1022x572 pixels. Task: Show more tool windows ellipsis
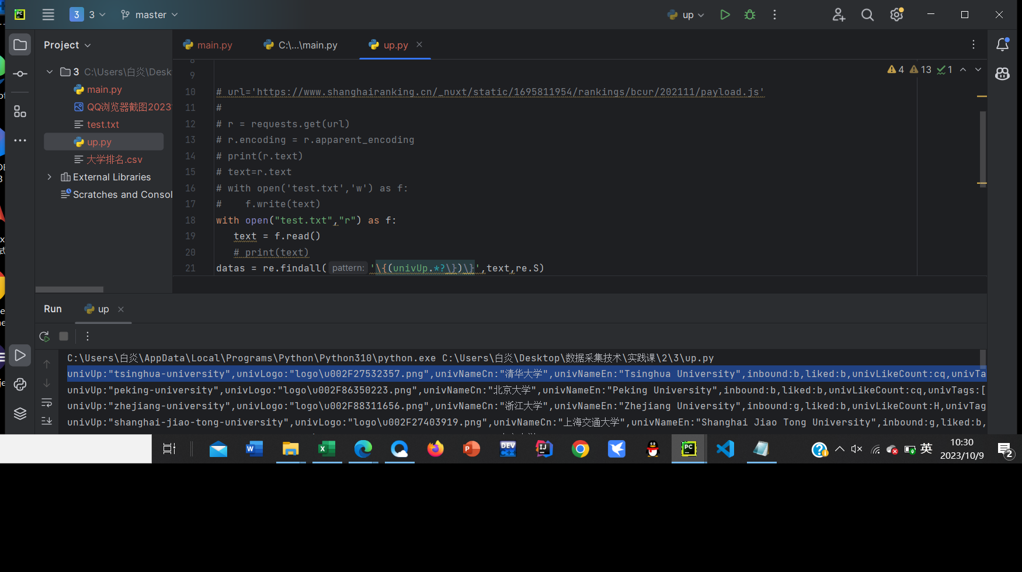pyautogui.click(x=20, y=140)
